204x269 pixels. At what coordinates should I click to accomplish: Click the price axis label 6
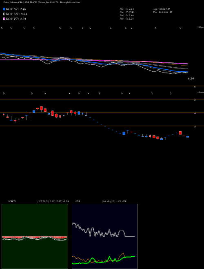pos(195,87)
